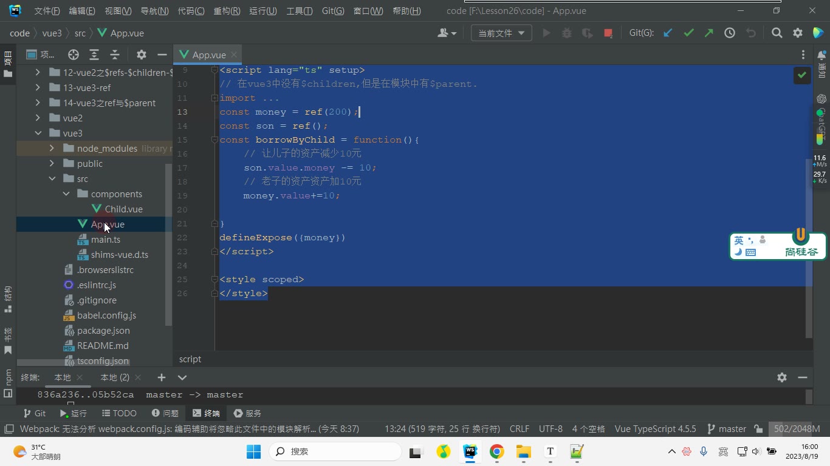Toggle the read-only lock icon in status bar
This screenshot has width=830, height=466.
tap(758, 429)
